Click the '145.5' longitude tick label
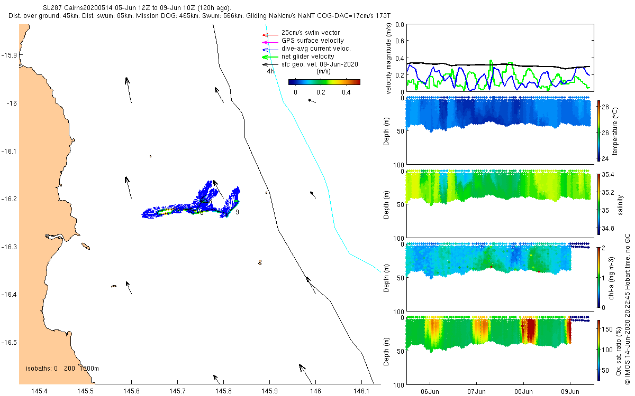The image size is (635, 396). tap(85, 391)
